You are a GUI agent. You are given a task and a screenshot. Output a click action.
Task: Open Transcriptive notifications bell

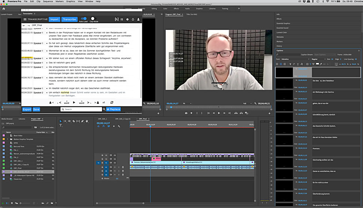pos(133,19)
